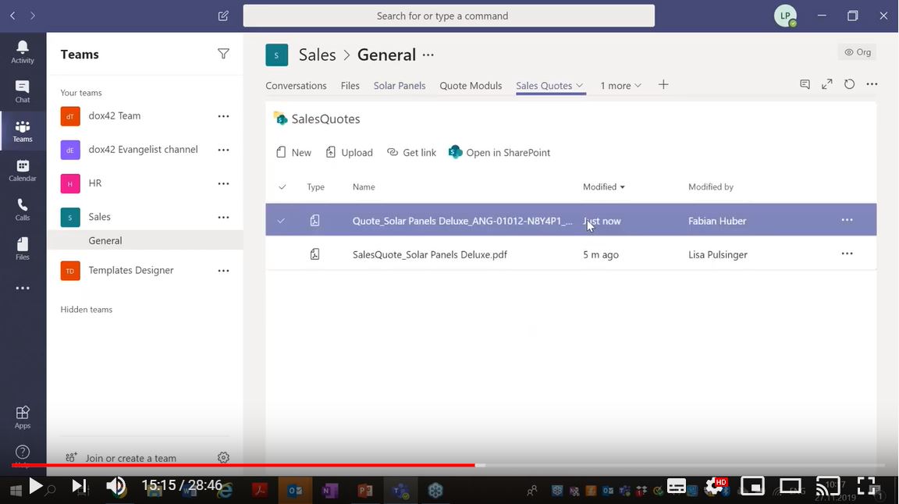
Task: Open video settings HD gear
Action: click(715, 486)
